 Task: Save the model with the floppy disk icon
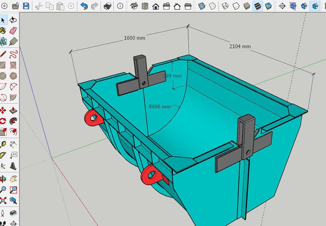[26, 6]
